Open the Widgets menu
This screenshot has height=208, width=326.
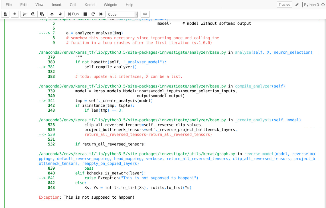pyautogui.click(x=110, y=5)
